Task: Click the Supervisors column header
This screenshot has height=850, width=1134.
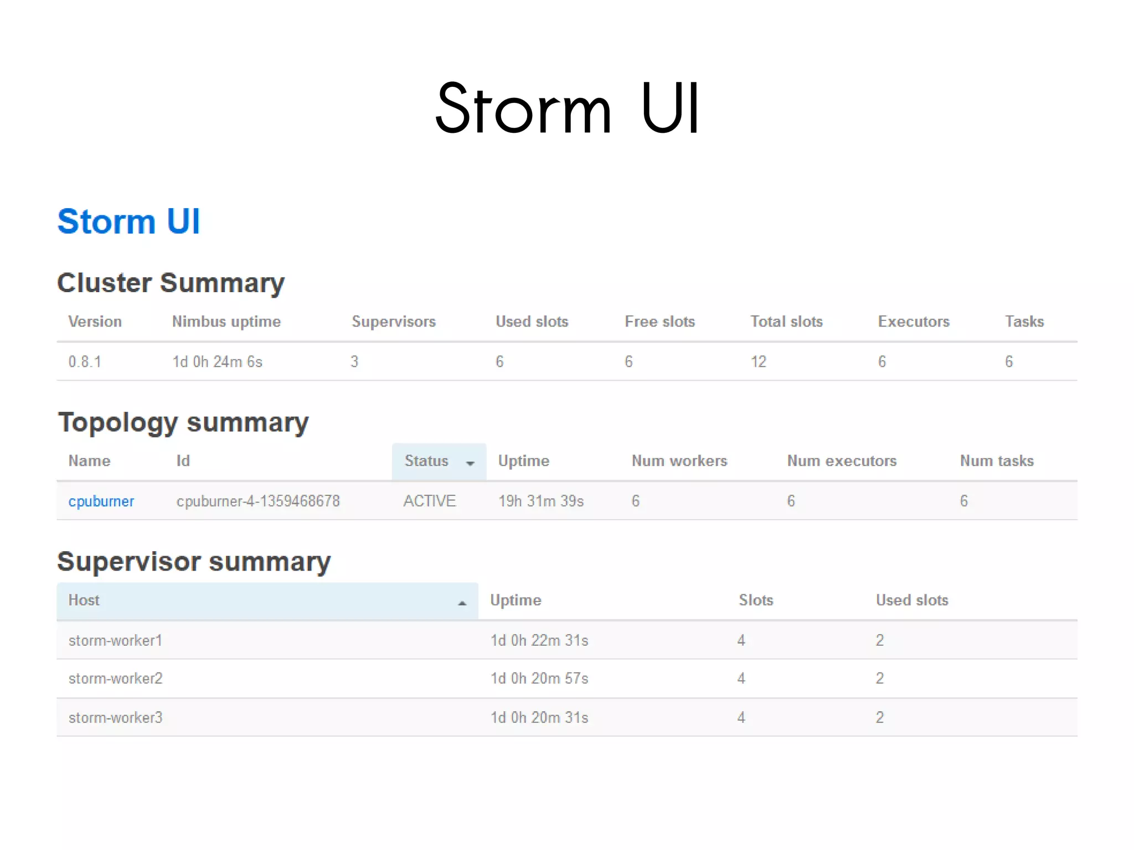Action: coord(394,322)
